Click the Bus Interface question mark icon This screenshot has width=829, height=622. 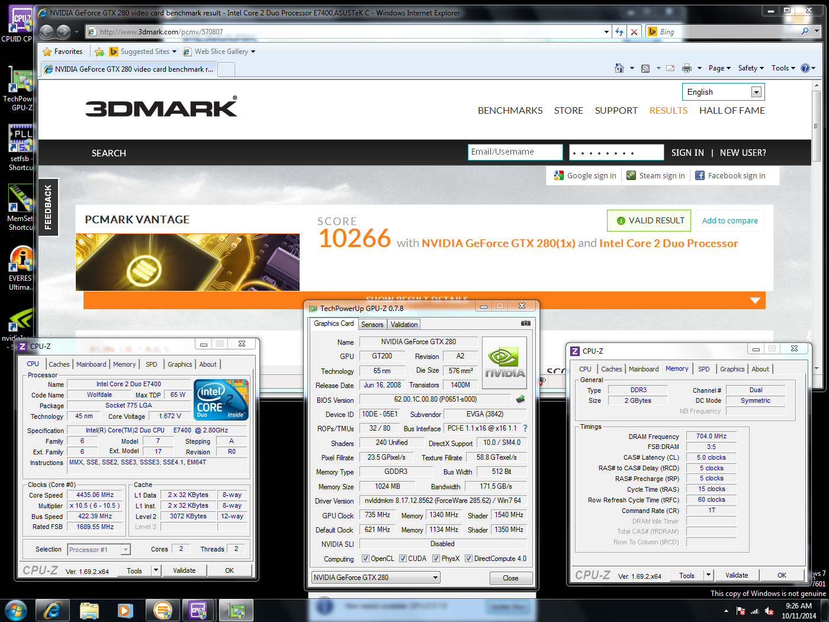(x=525, y=428)
